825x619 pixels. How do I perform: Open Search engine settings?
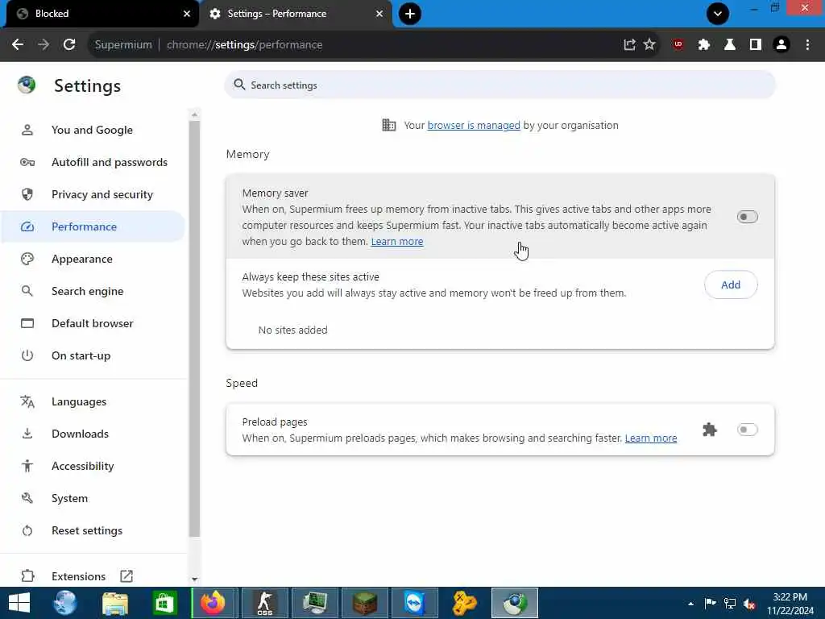(x=93, y=291)
